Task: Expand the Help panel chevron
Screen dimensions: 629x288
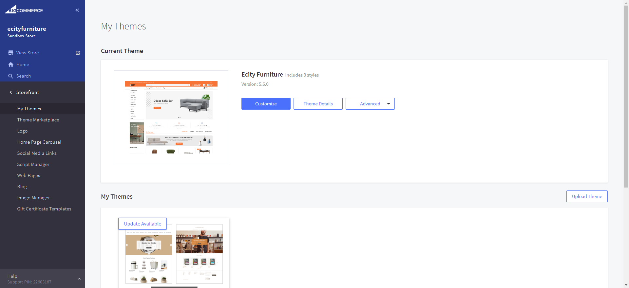Action: tap(79, 279)
